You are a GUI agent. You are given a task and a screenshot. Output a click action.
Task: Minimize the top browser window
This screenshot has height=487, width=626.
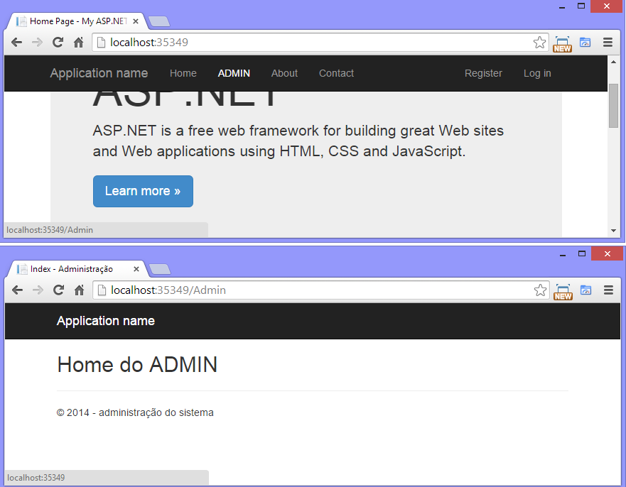[562, 7]
